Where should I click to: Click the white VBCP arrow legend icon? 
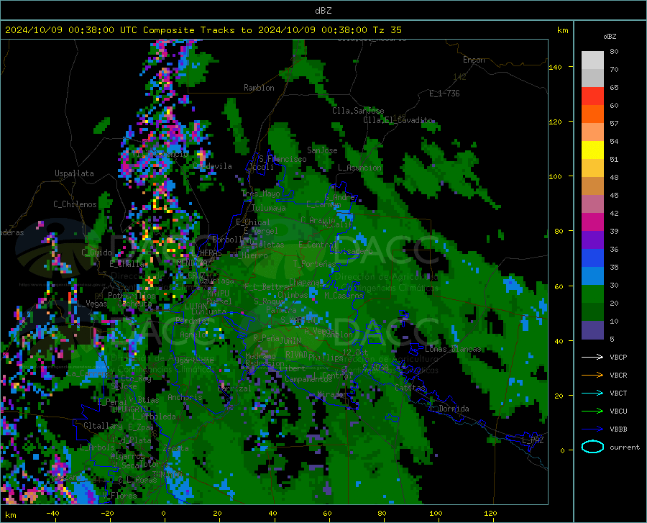(x=592, y=357)
